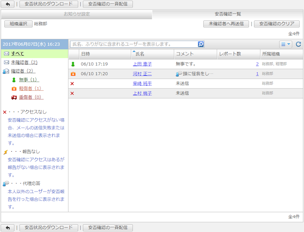This screenshot has height=232, width=304.
Task: Click red X icon in 柴崎 純平 row
Action: (72, 83)
